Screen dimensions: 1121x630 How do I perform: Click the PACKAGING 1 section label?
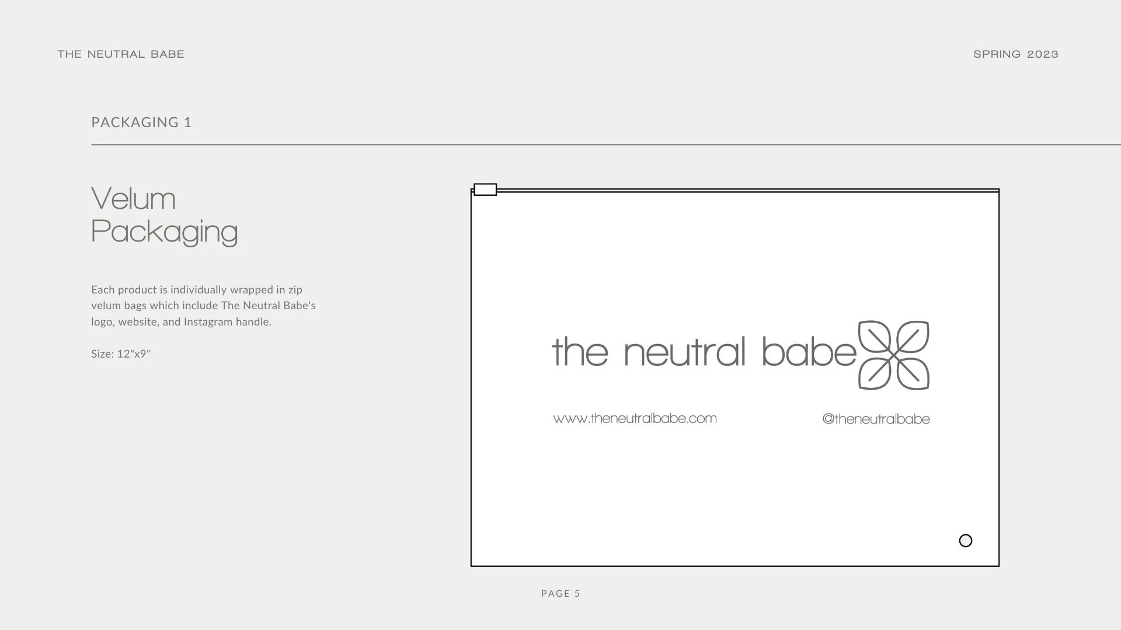[x=141, y=123]
